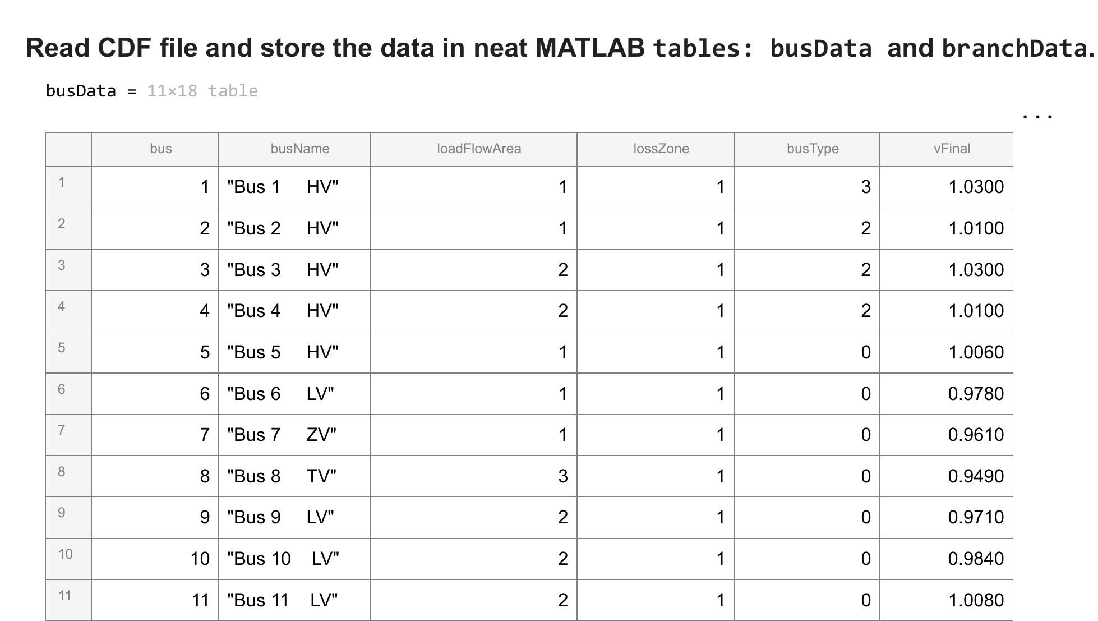1098x621 pixels.
Task: Select row header number 11
Action: 68,600
